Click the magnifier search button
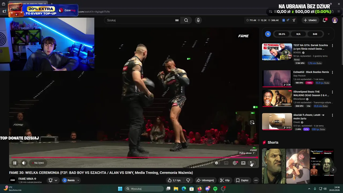Image resolution: width=343 pixels, height=193 pixels. click(x=186, y=20)
